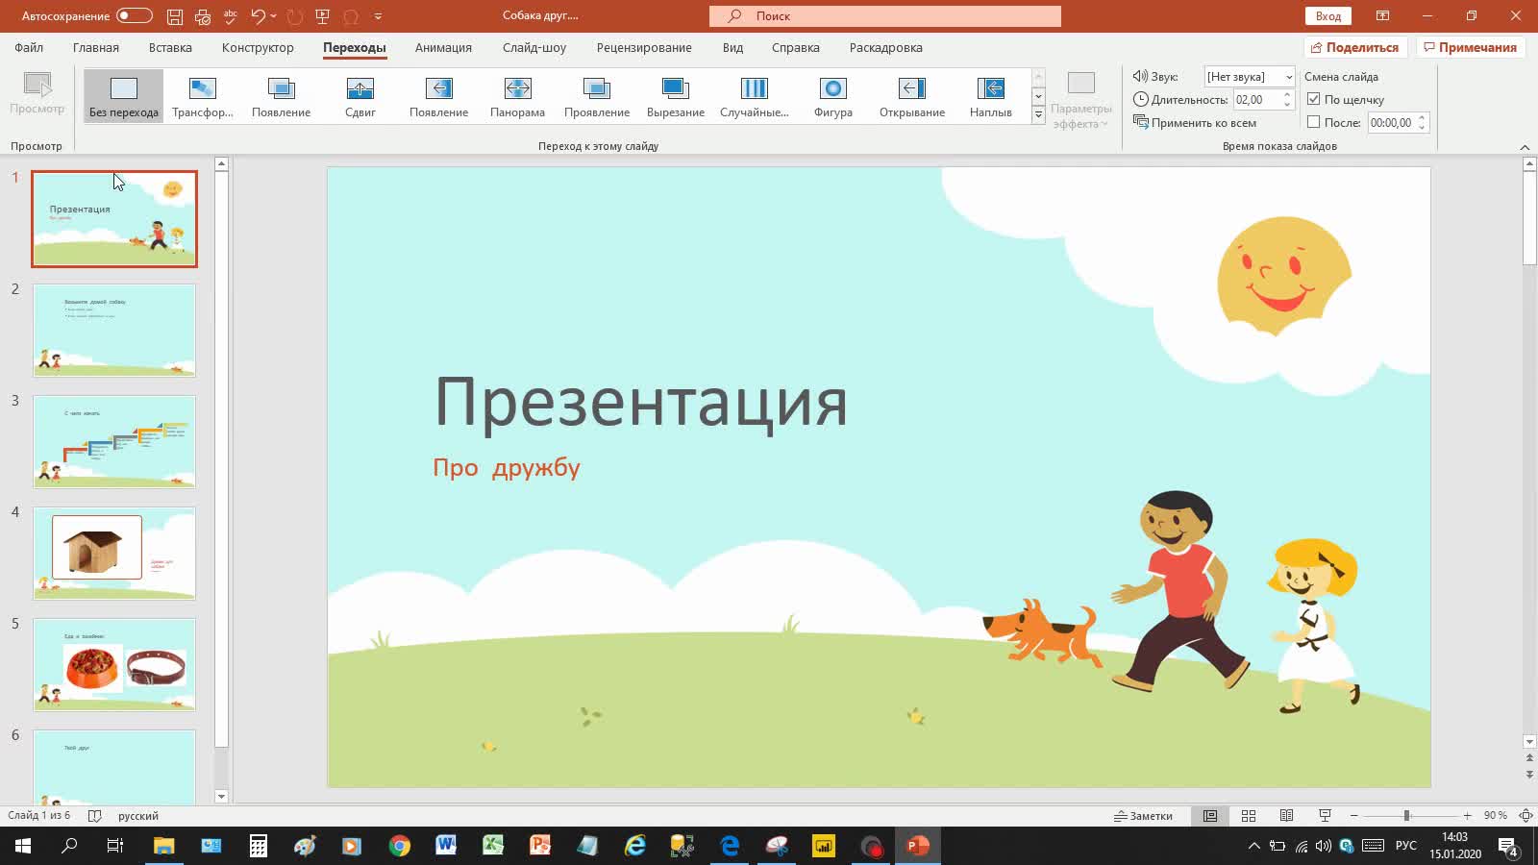Open the Файл tab
Screen dimensions: 1538x865
(x=29, y=47)
